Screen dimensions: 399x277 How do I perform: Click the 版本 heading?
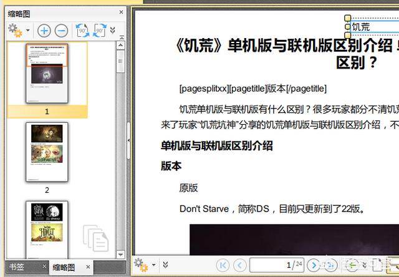[x=171, y=166]
